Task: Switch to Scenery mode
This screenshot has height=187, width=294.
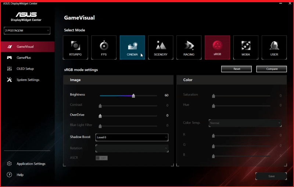Action: tap(161, 48)
